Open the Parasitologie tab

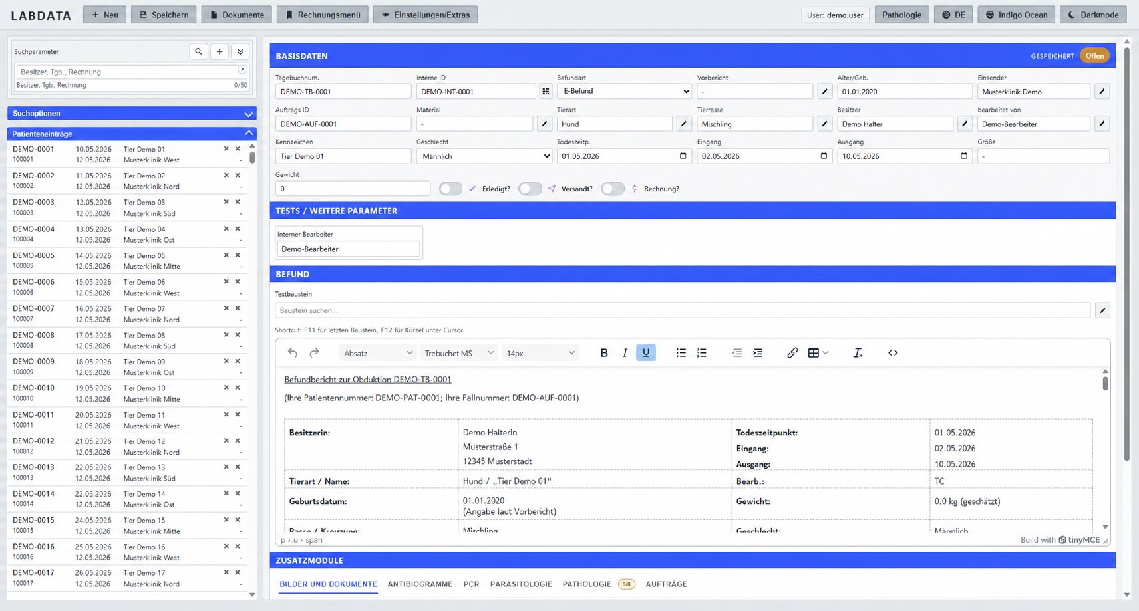click(521, 584)
